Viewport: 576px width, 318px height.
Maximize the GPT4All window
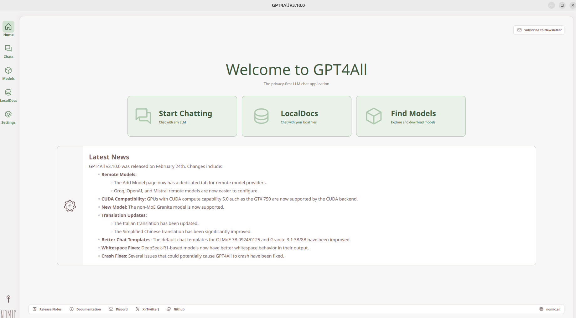click(x=562, y=5)
